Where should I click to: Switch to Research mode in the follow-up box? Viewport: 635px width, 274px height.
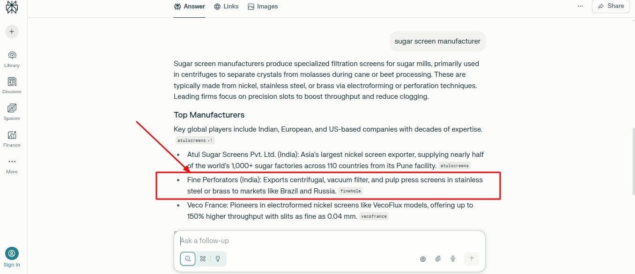tap(203, 259)
